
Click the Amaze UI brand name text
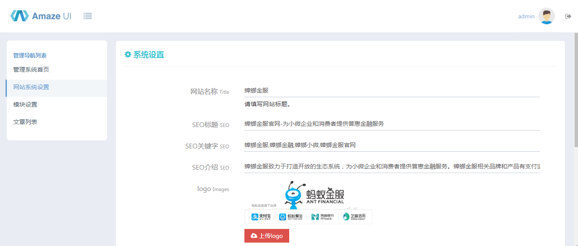click(52, 16)
